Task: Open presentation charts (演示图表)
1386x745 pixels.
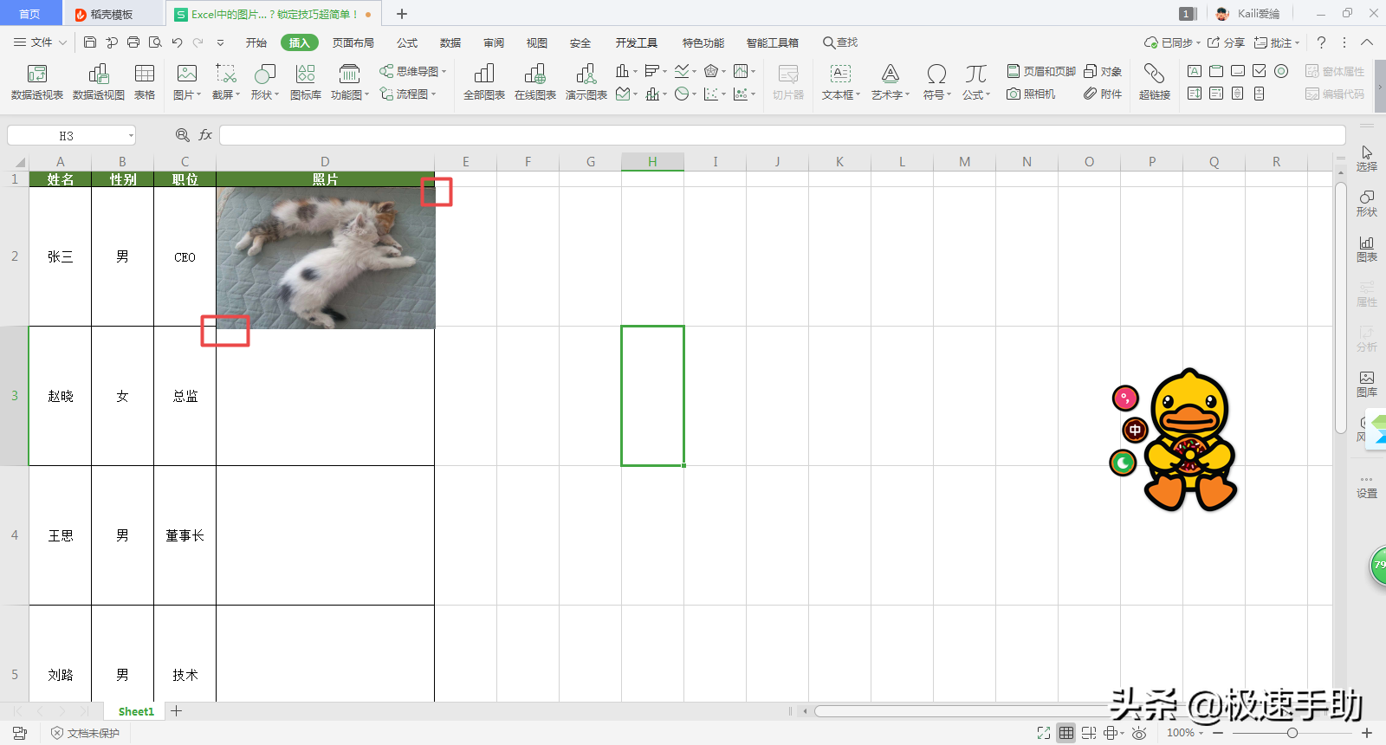Action: (x=586, y=82)
